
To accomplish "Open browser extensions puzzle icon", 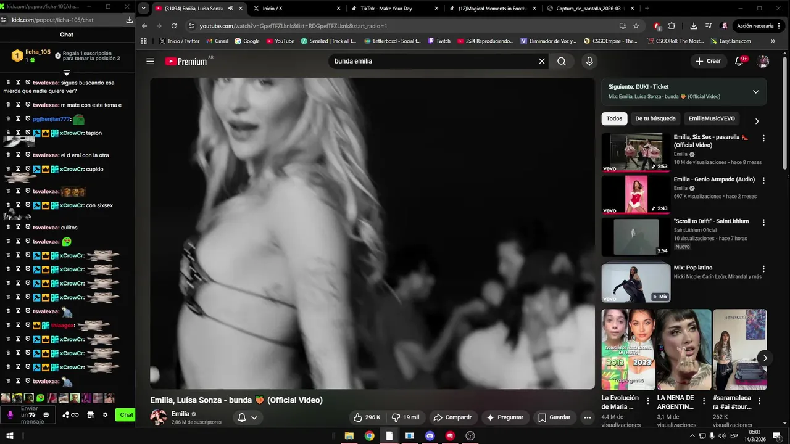I will (x=671, y=26).
